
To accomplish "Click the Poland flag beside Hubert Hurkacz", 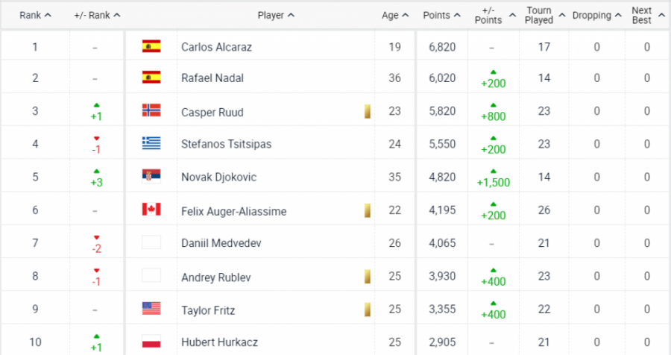I will (151, 342).
